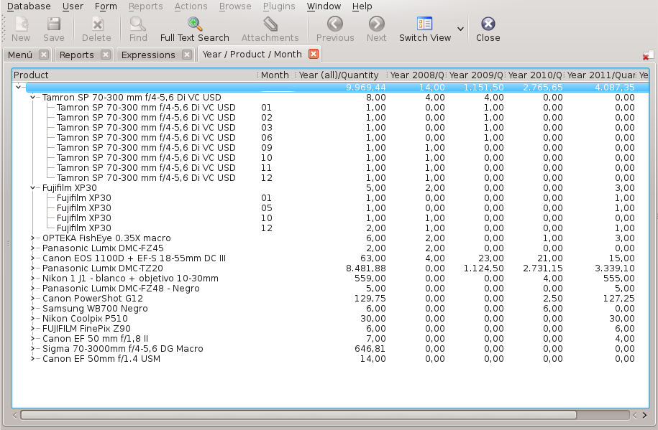Go to Next record
The height and width of the screenshot is (430, 658).
(376, 24)
